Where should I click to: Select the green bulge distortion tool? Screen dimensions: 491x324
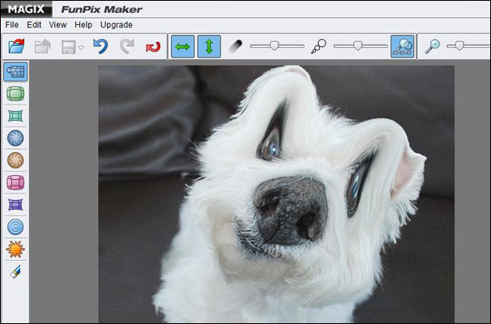click(x=15, y=94)
